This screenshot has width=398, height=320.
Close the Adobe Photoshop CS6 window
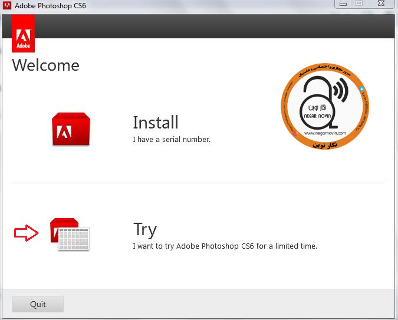(381, 4)
